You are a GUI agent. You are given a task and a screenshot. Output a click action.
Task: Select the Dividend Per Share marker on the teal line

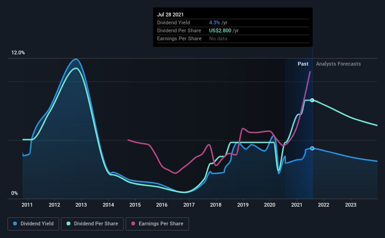point(312,100)
